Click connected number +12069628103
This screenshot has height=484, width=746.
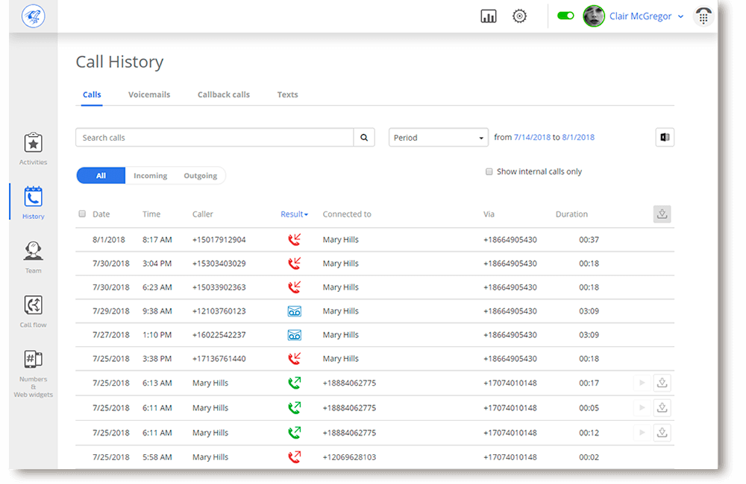coord(349,457)
